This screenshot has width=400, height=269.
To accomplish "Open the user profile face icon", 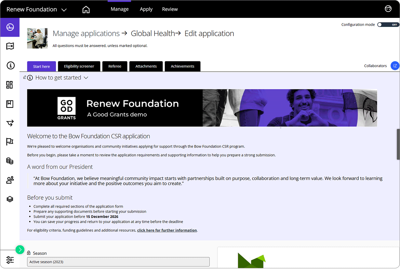I will pos(388,9).
